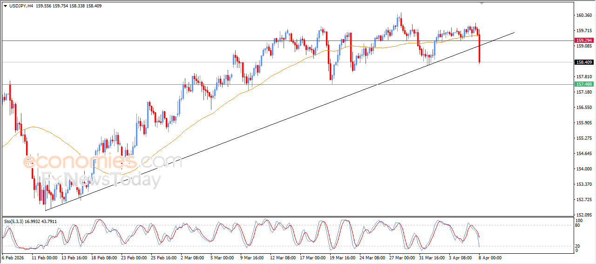Click the 25 Feb 16:00 time label

pos(163,257)
